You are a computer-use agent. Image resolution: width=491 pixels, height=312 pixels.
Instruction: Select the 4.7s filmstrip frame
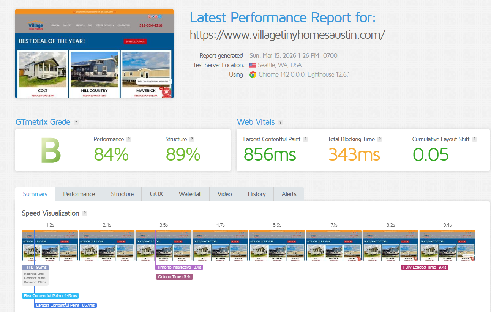click(220, 245)
